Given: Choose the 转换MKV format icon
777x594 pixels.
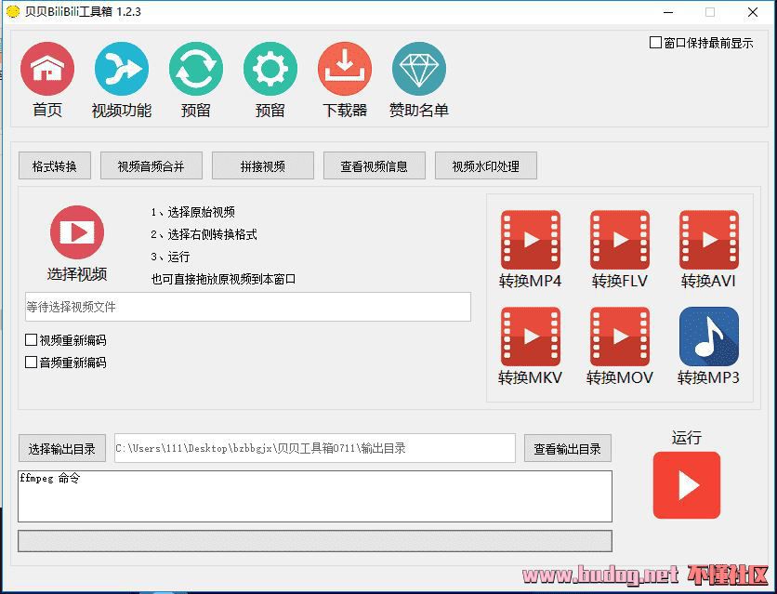Looking at the screenshot, I should pos(531,337).
